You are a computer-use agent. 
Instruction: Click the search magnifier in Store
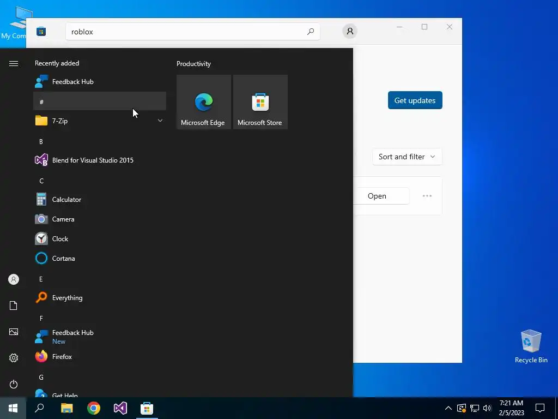pyautogui.click(x=311, y=31)
